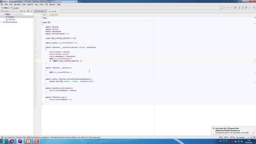Click the Debug toolbar icon

coord(228,8)
